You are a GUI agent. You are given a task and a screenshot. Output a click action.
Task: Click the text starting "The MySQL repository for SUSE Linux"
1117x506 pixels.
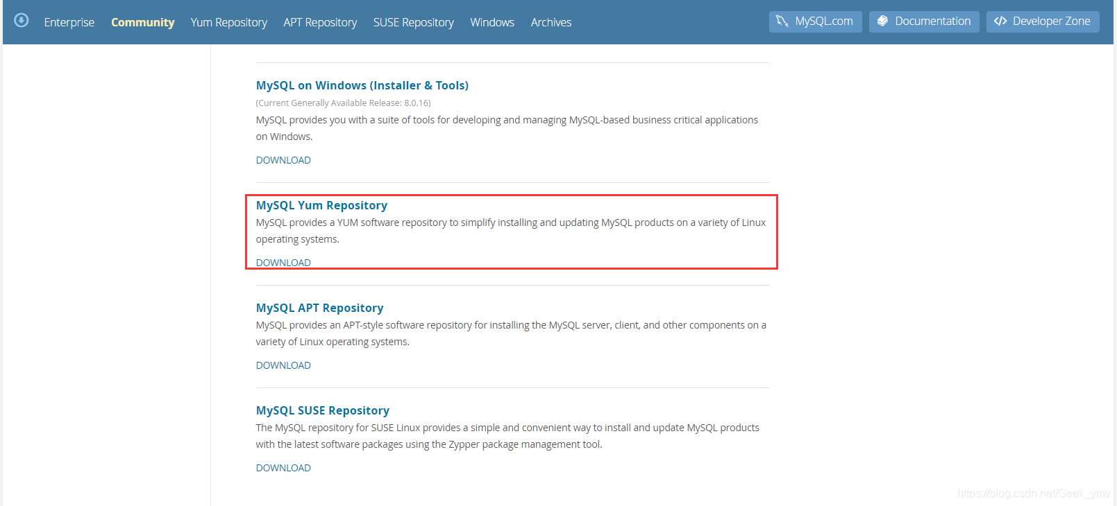pyautogui.click(x=507, y=436)
